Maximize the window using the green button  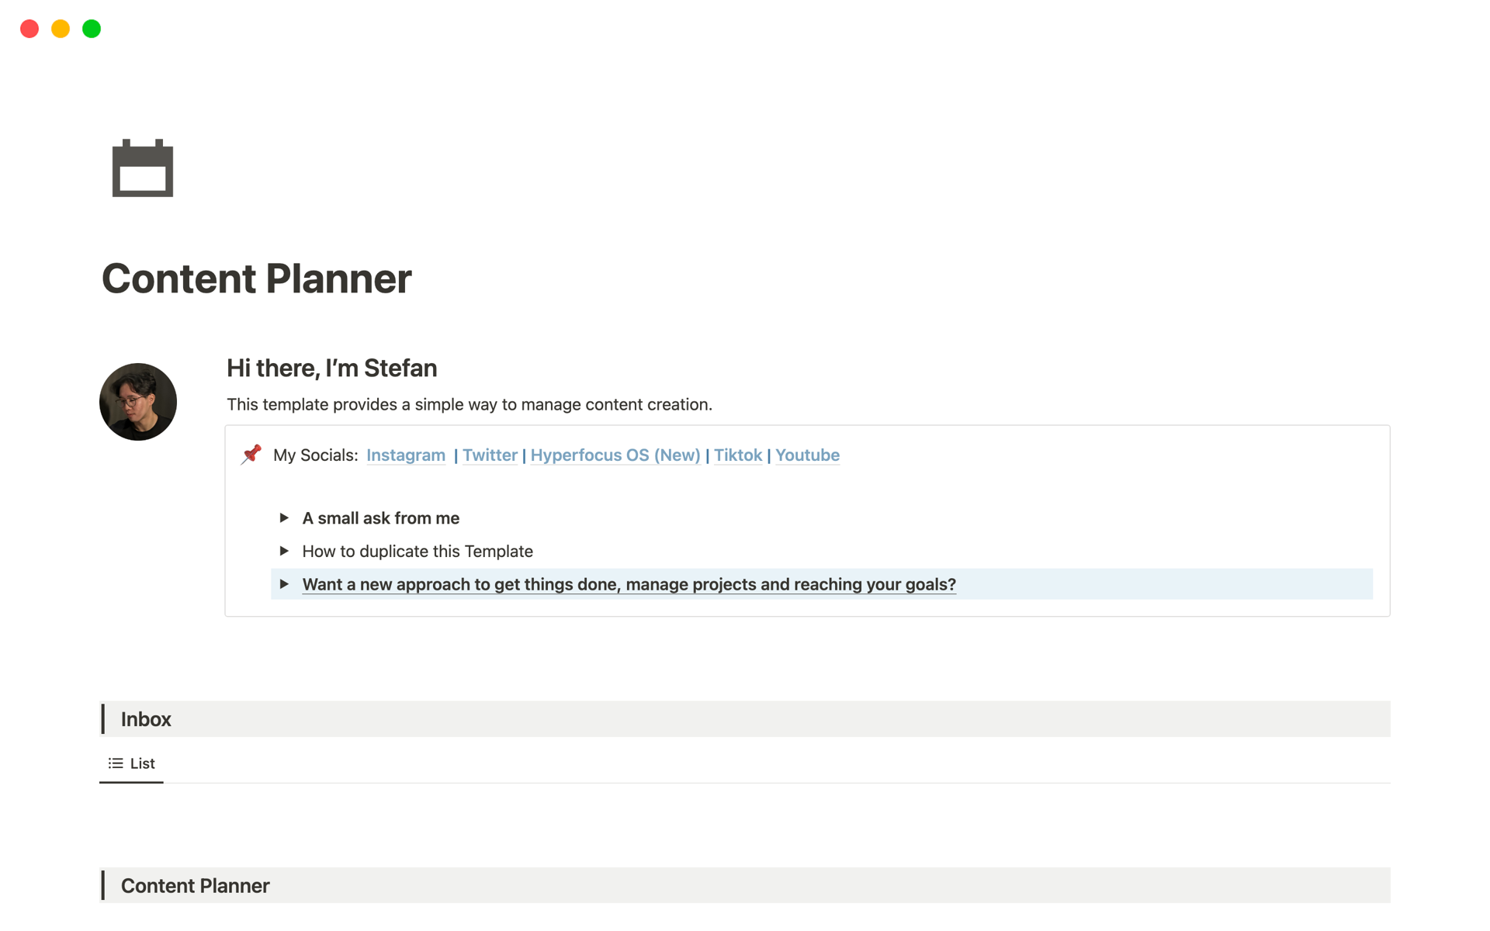(x=92, y=29)
